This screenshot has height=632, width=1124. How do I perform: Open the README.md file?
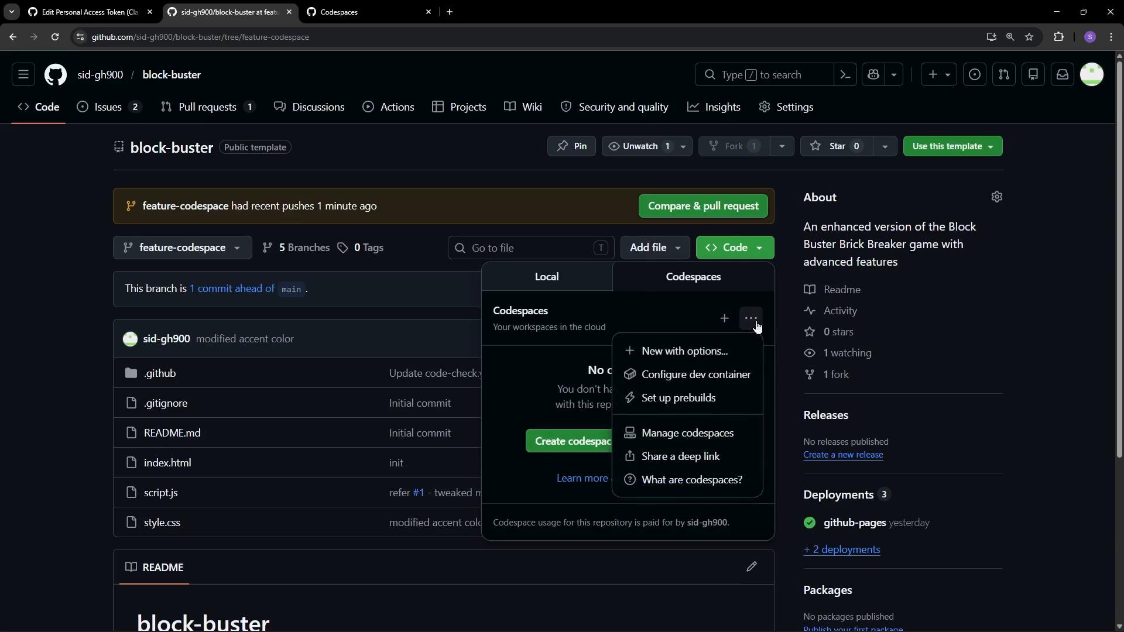point(172,433)
